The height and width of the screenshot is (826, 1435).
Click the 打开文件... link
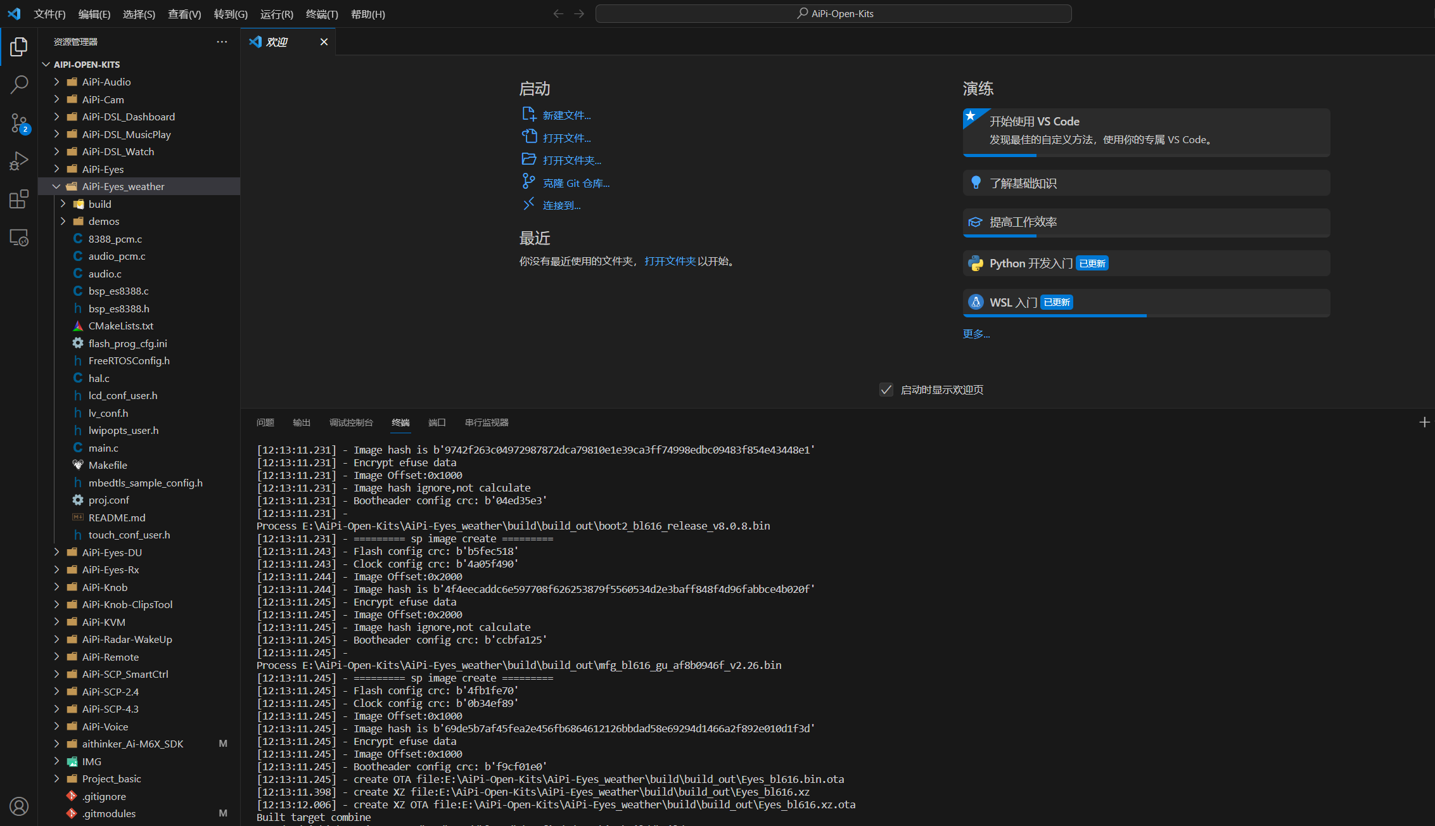(x=567, y=138)
